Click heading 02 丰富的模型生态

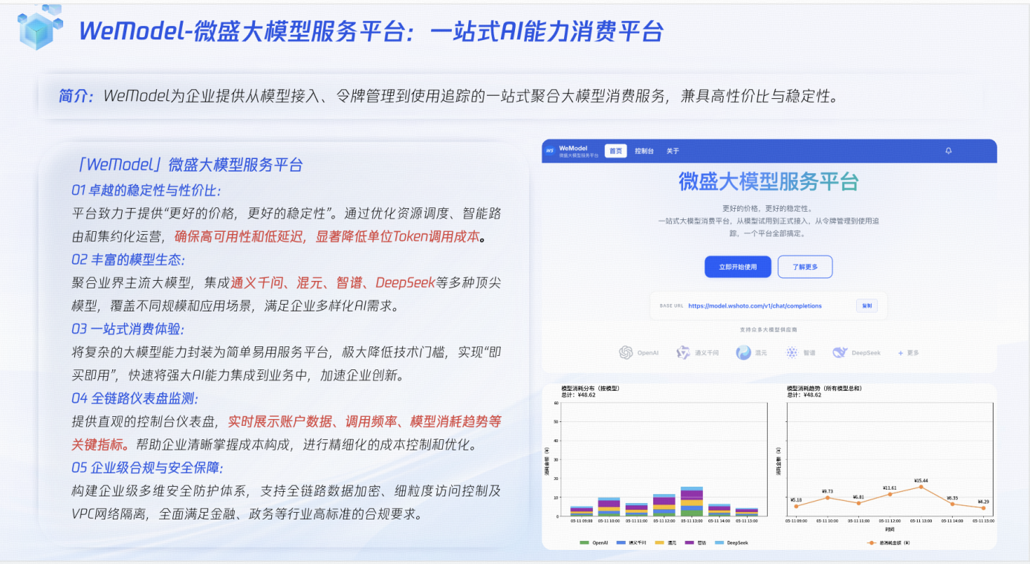coord(128,259)
